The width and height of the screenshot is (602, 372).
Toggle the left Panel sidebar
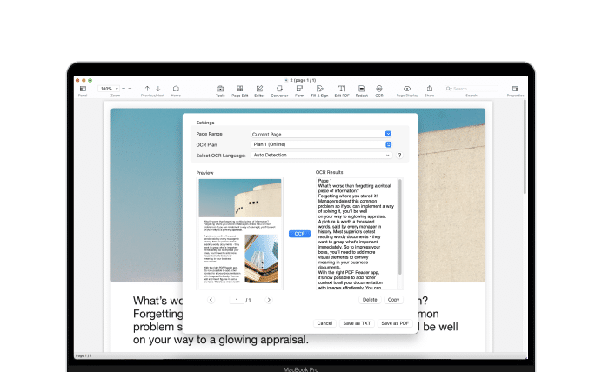coord(83,90)
